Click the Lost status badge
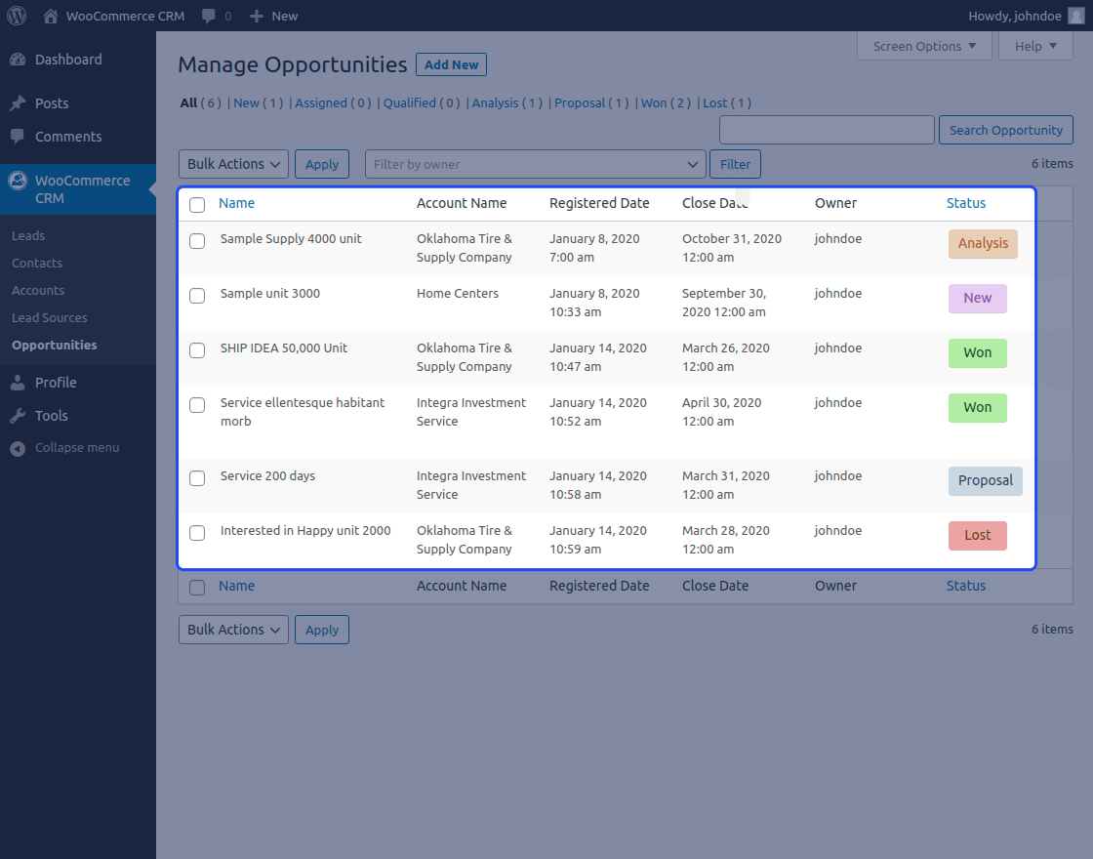Viewport: 1093px width, 859px height. tap(977, 536)
